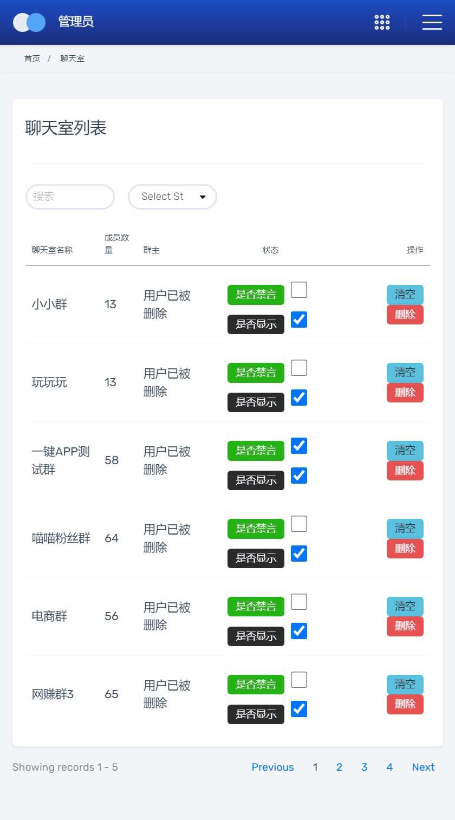Delete the 玩玩玩 chat room
The image size is (455, 820).
pyautogui.click(x=405, y=393)
